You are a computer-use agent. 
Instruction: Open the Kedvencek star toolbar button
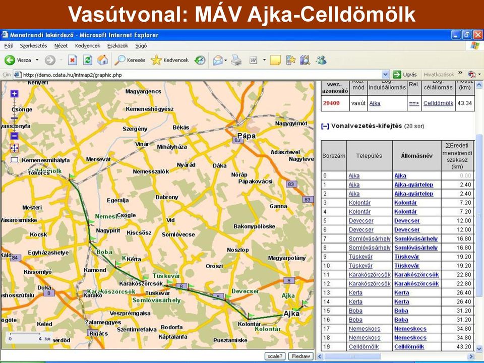[170, 60]
